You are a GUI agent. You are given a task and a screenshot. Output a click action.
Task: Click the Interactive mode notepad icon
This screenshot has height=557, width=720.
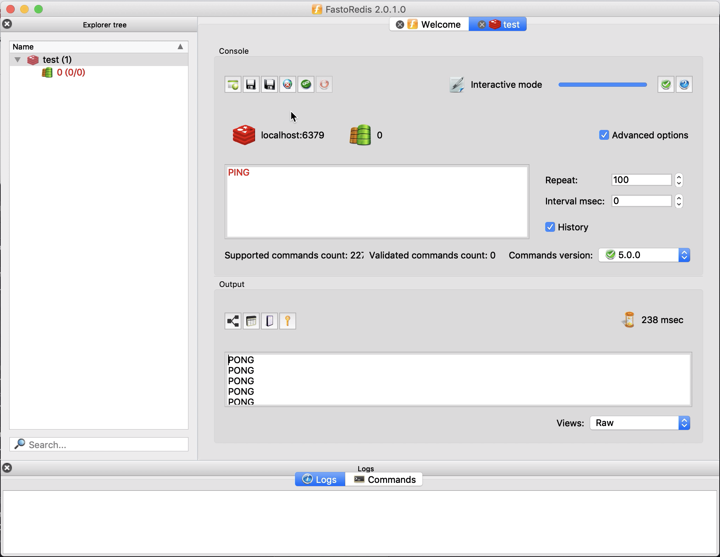[x=457, y=85]
